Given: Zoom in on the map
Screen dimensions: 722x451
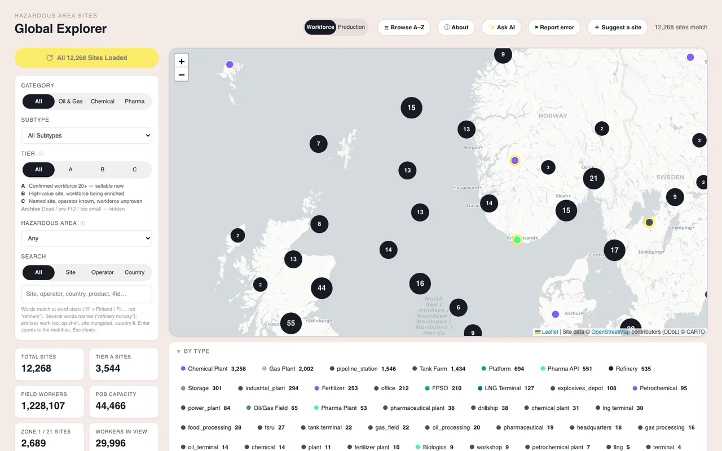Looking at the screenshot, I should [x=182, y=61].
